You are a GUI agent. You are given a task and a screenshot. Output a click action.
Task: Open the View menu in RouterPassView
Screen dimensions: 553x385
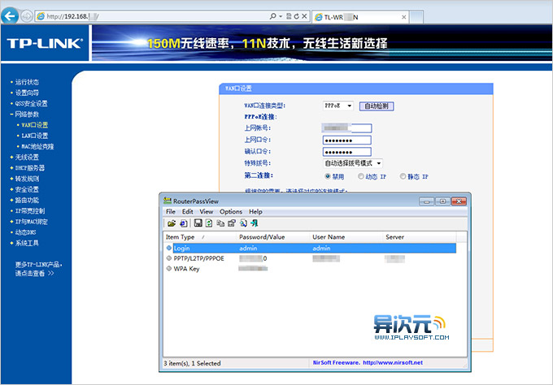207,211
